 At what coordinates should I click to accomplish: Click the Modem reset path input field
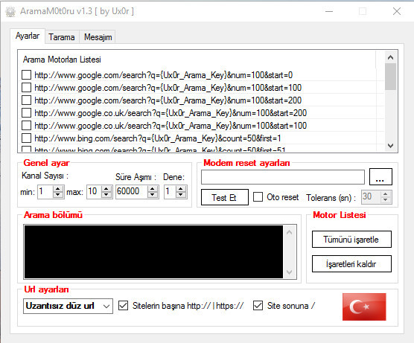[x=283, y=177]
